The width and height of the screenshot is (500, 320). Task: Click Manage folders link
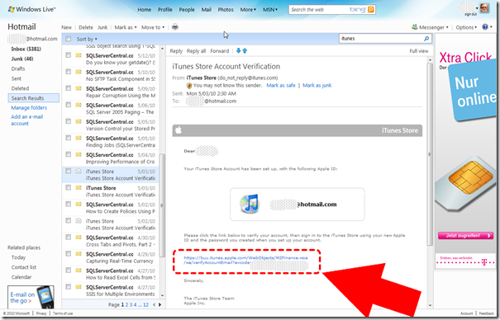coord(29,108)
